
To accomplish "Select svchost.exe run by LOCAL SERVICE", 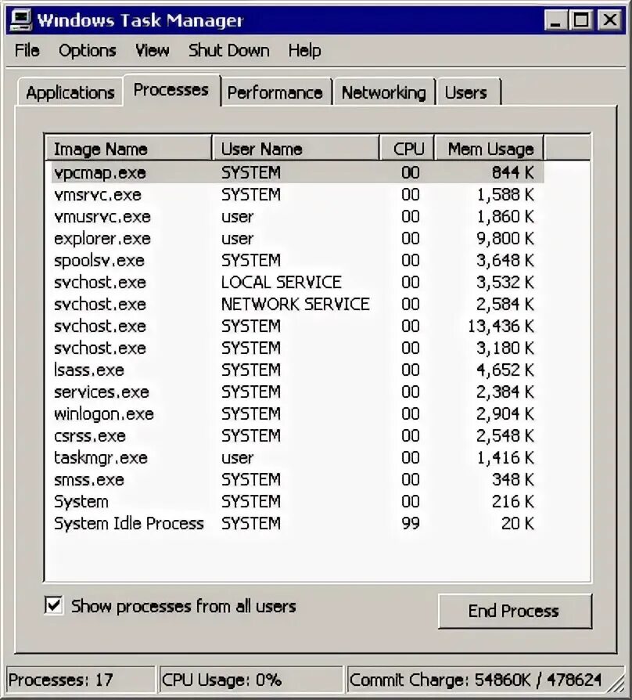I will tap(298, 282).
